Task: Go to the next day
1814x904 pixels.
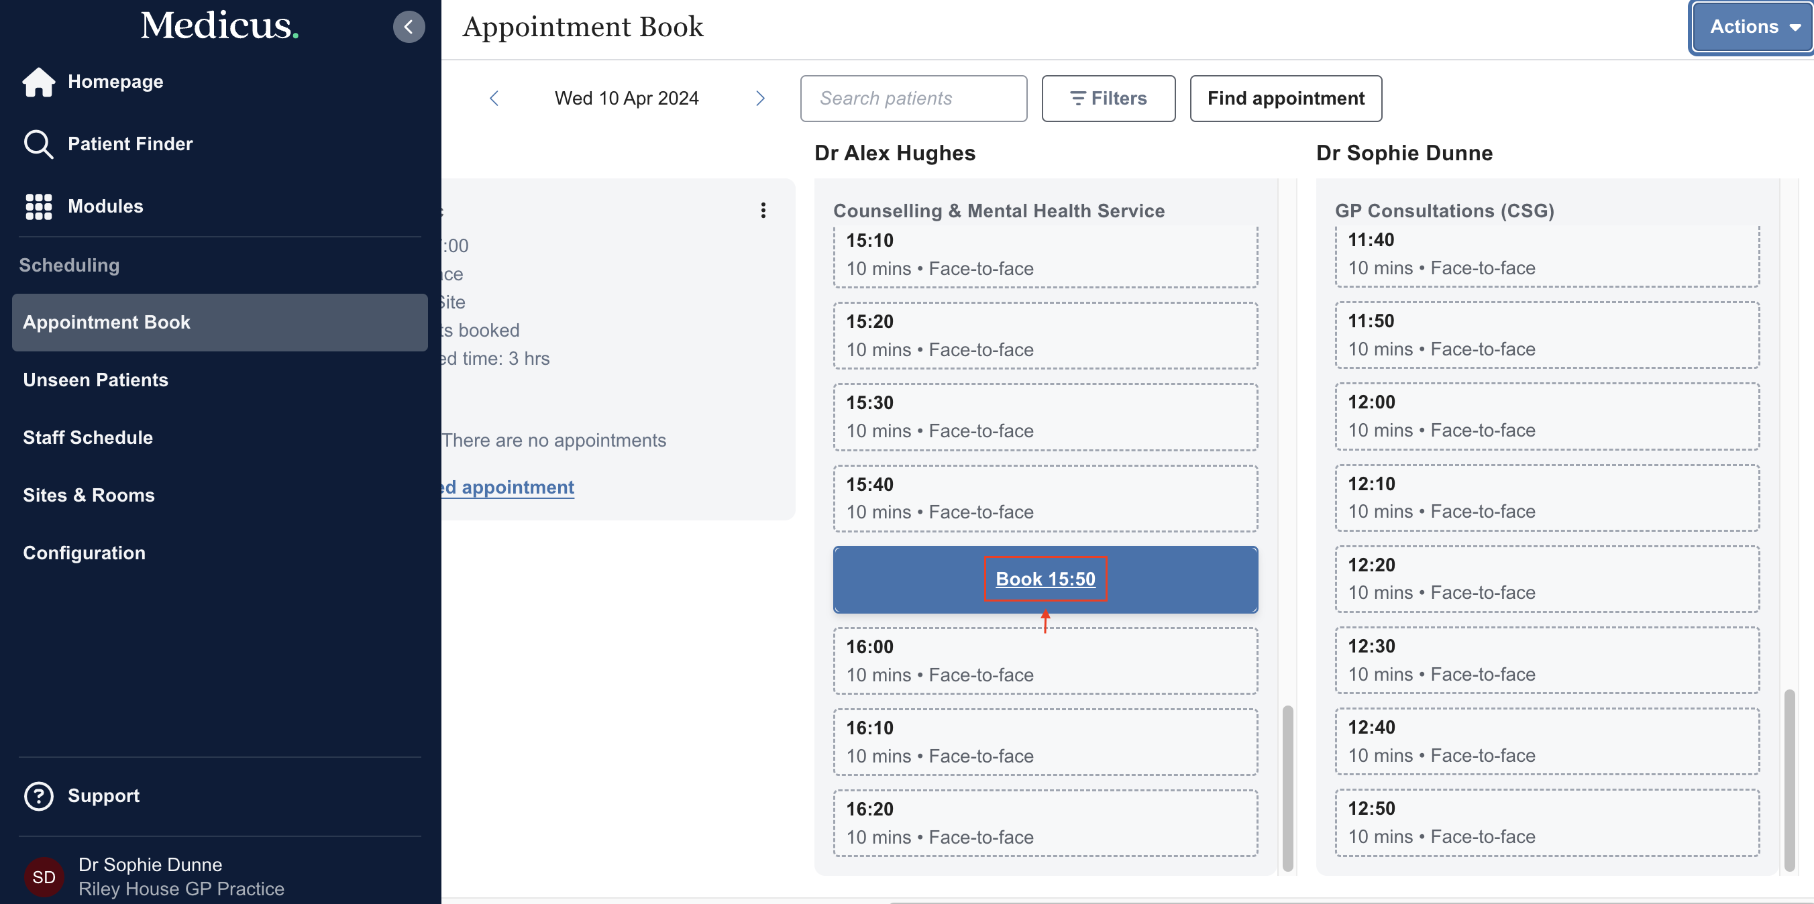Action: pyautogui.click(x=760, y=99)
